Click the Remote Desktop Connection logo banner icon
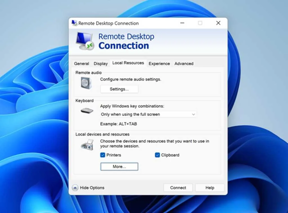 [x=84, y=40]
